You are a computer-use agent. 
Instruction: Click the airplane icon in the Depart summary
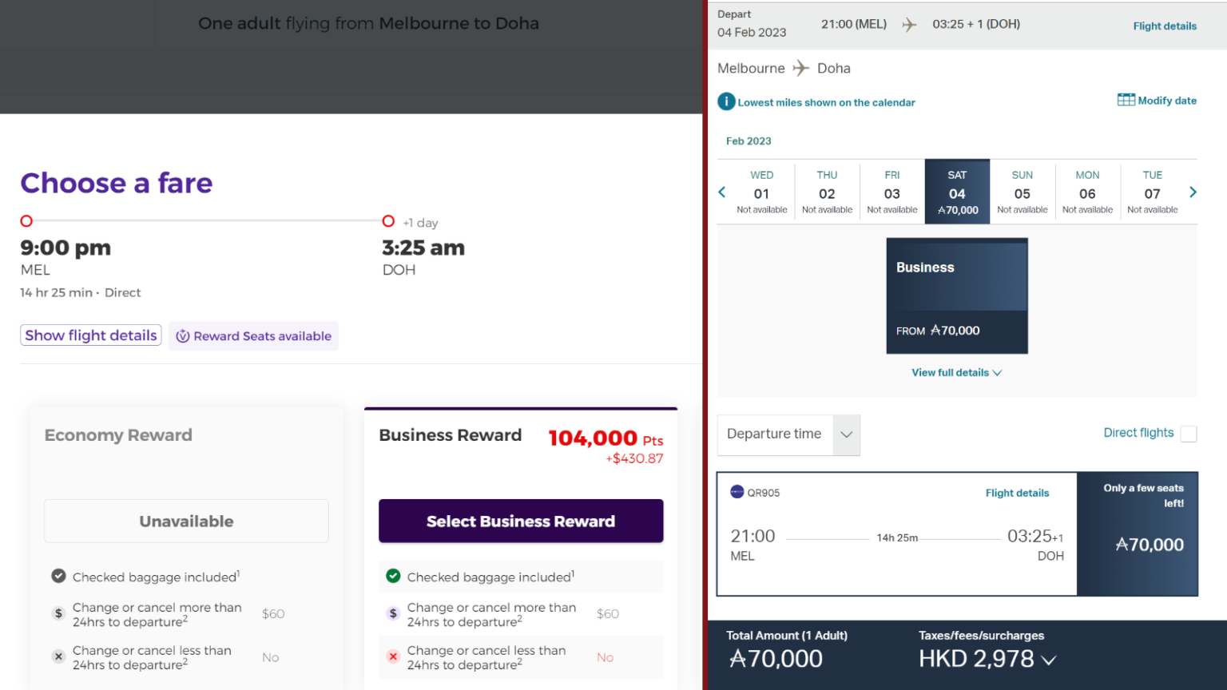(x=909, y=24)
